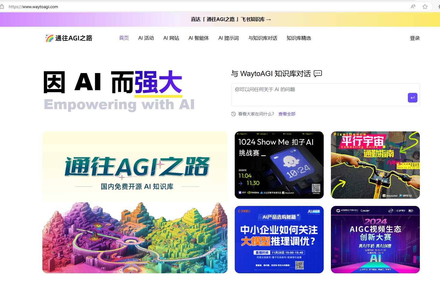440x282 pixels.
Task: Click the chat bubble icon beside 知识库对话
Action: (318, 74)
